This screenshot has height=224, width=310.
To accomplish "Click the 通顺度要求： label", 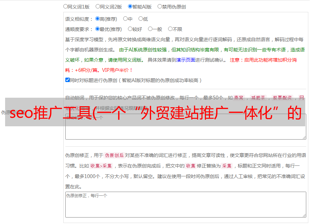I will (79, 29).
